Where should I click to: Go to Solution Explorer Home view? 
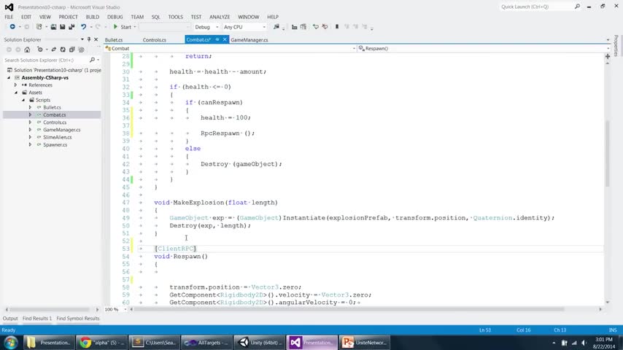pyautogui.click(x=27, y=50)
